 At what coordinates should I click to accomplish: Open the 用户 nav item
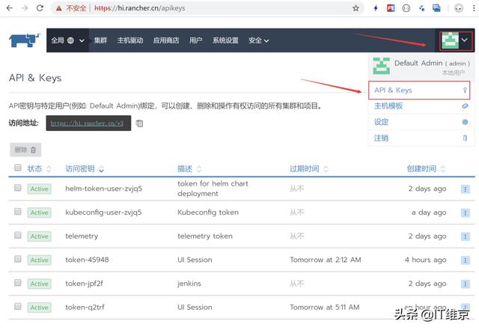(195, 40)
